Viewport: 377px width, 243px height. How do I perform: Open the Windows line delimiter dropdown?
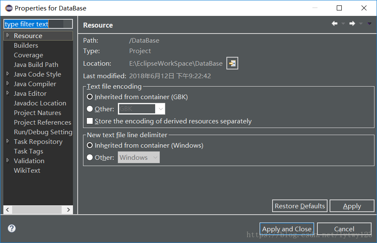(x=155, y=158)
